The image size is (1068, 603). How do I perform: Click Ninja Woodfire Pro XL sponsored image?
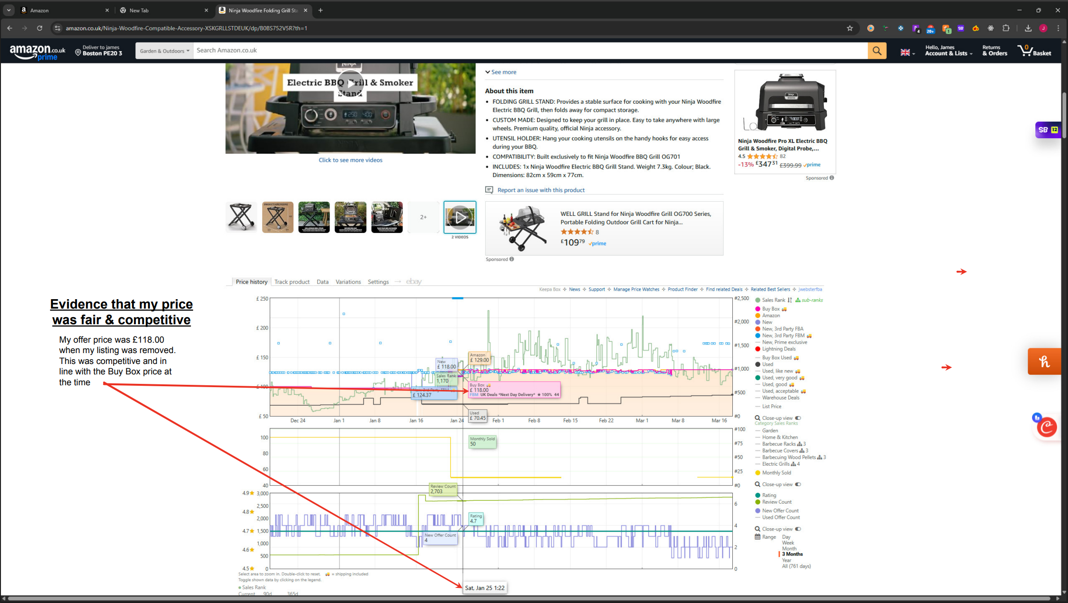tap(785, 103)
